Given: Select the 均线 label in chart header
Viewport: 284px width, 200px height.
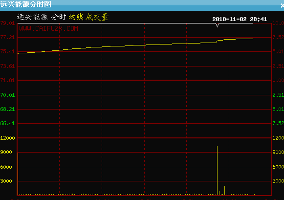Looking at the screenshot, I should [76, 17].
